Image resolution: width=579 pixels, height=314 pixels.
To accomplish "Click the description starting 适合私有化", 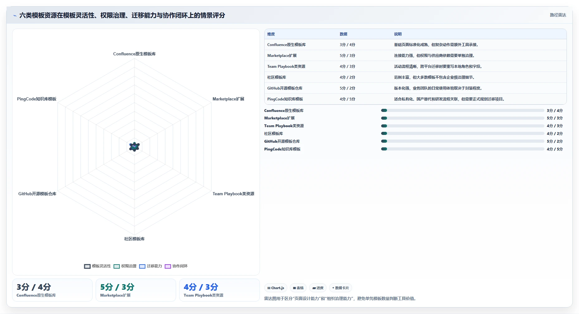I will point(449,99).
